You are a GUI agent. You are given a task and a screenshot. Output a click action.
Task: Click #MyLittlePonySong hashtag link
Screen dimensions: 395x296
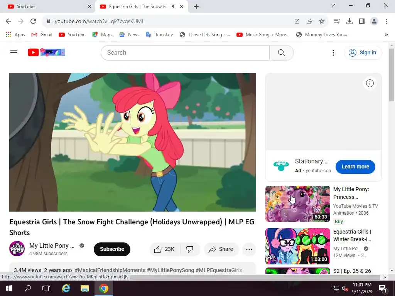(x=170, y=270)
